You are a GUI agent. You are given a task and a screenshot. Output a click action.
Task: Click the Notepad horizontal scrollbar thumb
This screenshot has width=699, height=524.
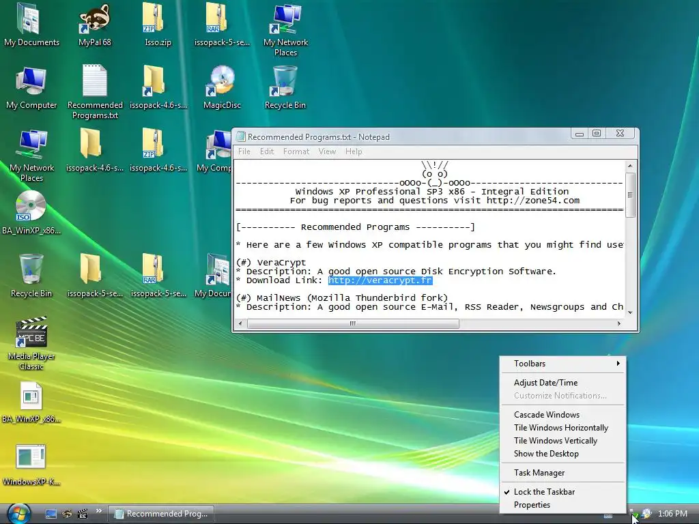tap(353, 323)
